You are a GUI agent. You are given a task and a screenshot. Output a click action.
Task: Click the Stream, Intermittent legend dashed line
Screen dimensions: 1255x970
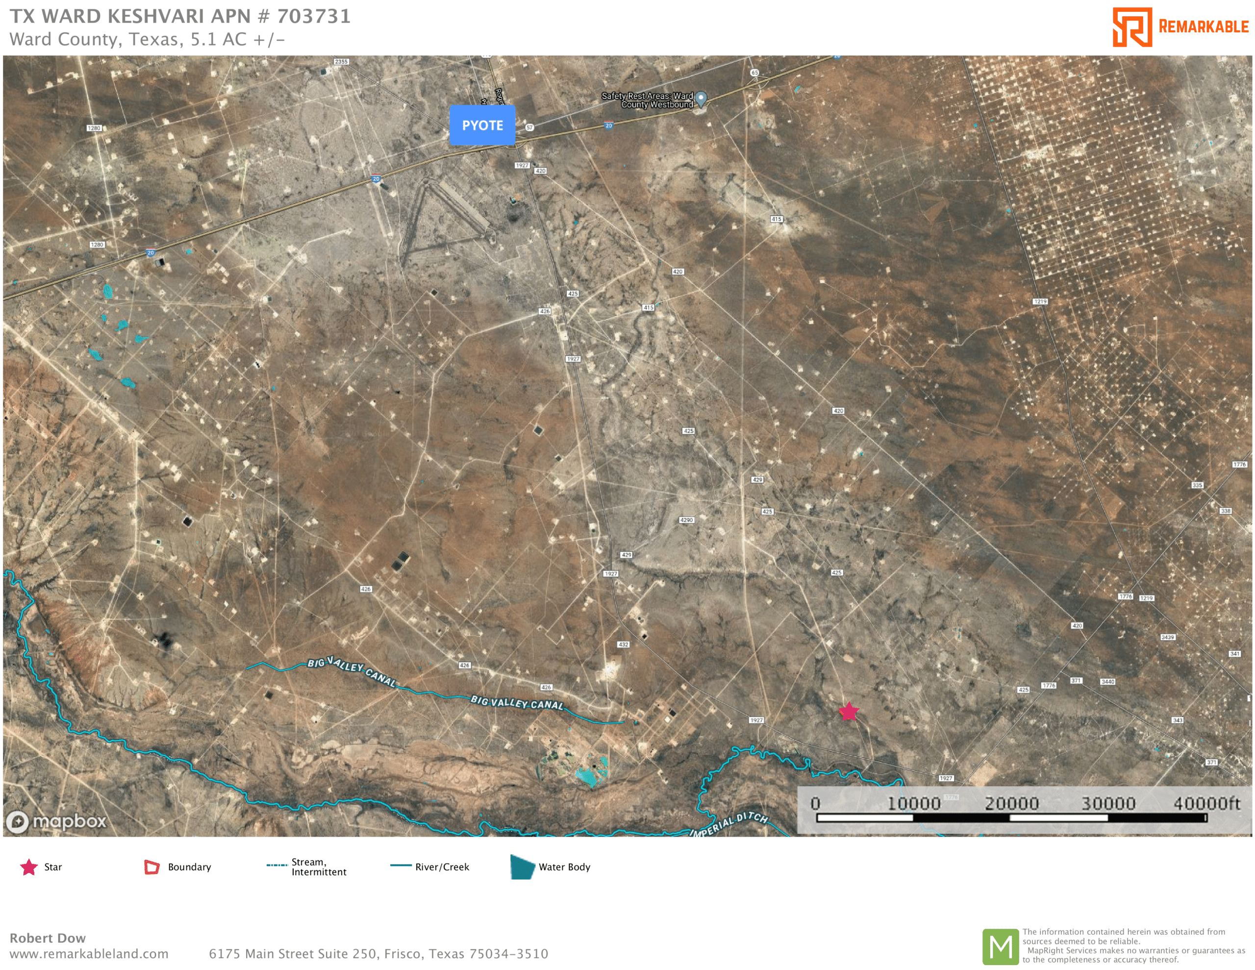coord(276,866)
